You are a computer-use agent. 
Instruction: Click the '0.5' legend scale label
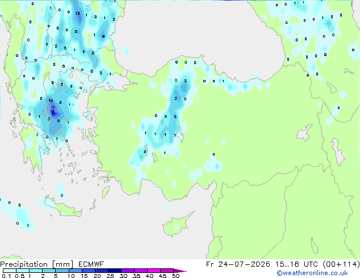click(19, 276)
